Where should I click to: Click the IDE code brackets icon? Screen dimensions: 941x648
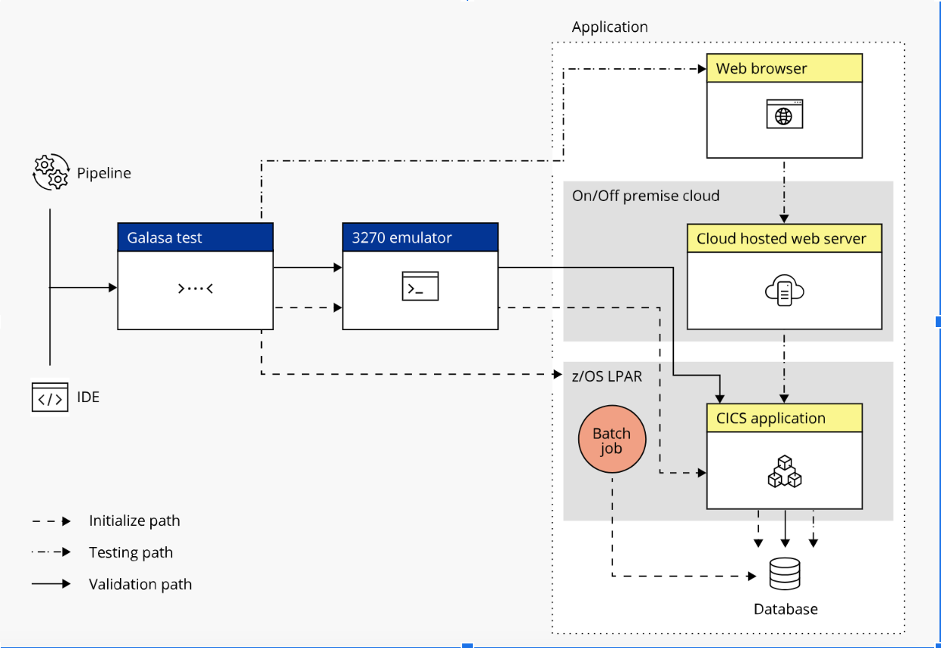click(x=50, y=397)
